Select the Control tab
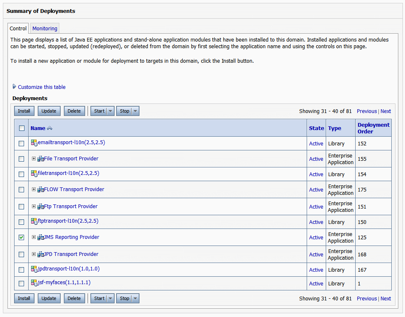This screenshot has width=405, height=317. [18, 28]
